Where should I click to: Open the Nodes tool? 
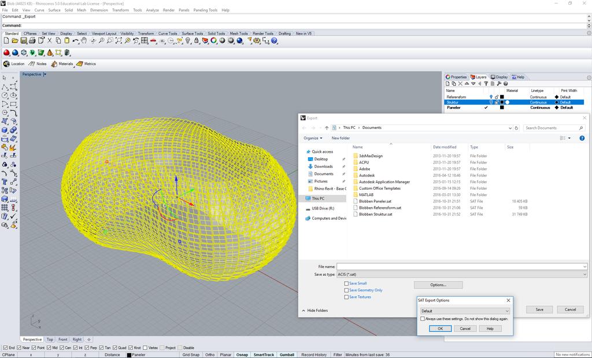point(38,64)
